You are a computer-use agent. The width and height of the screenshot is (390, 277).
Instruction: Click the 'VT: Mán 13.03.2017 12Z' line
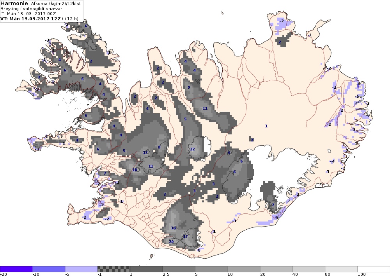(x=30, y=19)
